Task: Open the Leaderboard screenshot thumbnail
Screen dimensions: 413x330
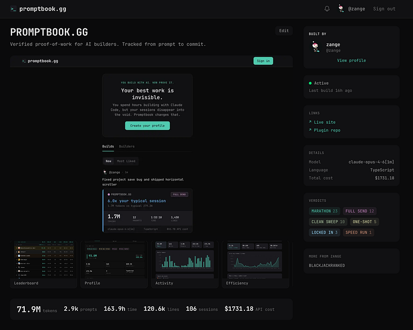Action: [x=43, y=264]
